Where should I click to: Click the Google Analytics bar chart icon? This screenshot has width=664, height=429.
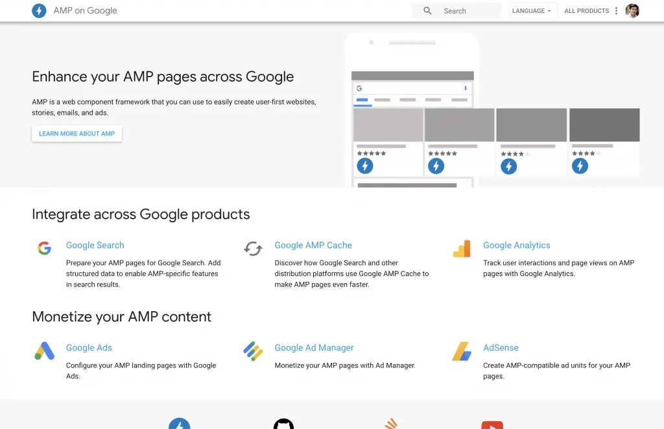coord(462,248)
